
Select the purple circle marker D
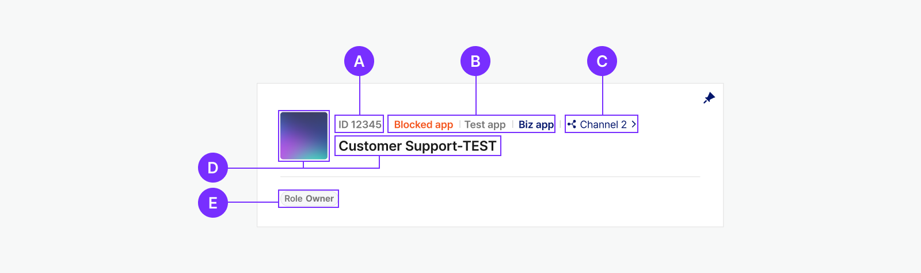pos(213,168)
